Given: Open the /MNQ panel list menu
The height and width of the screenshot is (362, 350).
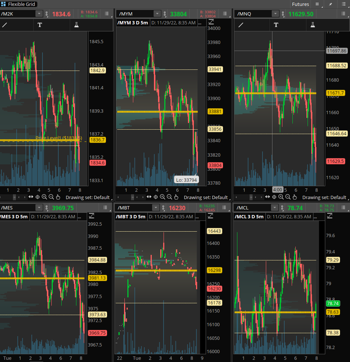Looking at the screenshot, I should click(343, 14).
